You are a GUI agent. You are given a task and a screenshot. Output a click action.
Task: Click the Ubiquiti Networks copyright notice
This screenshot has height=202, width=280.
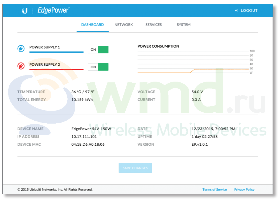55,190
